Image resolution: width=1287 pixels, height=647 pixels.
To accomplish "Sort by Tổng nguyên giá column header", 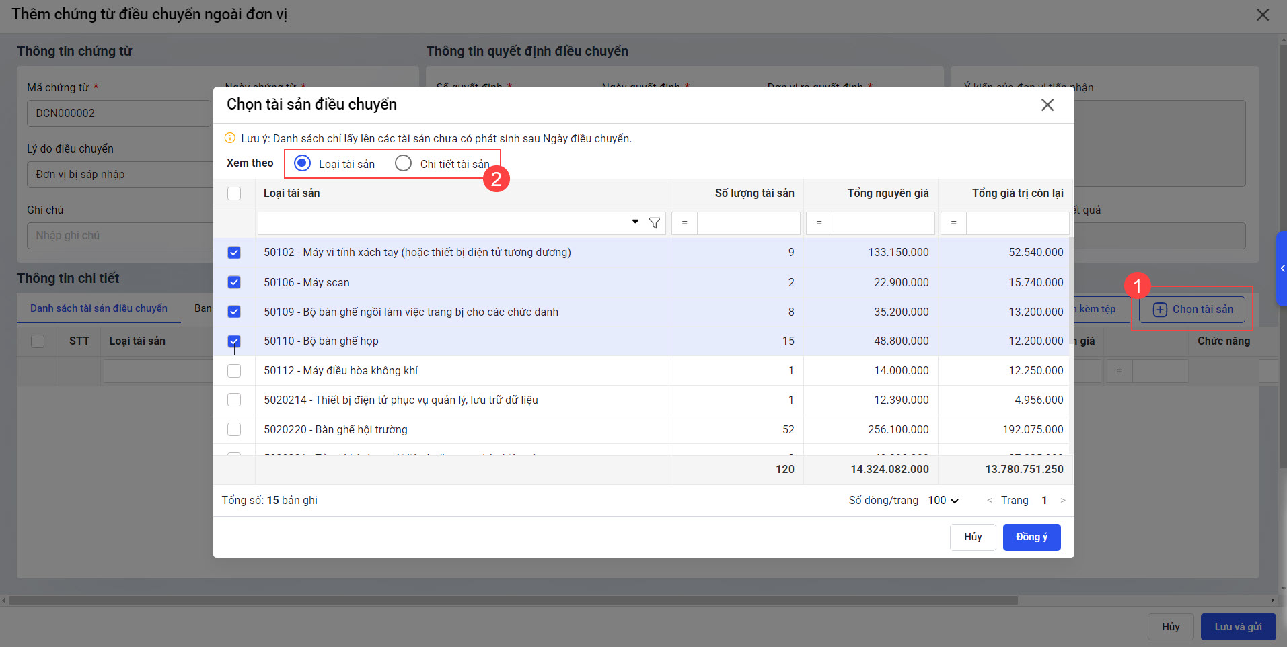I will pos(887,193).
